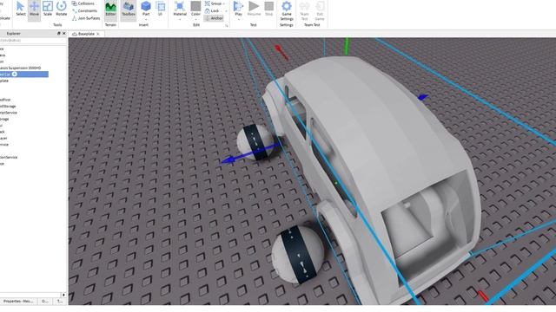Viewport: 556px width, 312px height.
Task: Click the plus icon on highlighted Explorer row
Action: coord(15,74)
